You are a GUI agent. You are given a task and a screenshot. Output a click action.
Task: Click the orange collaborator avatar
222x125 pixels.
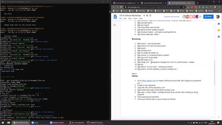tap(187, 17)
